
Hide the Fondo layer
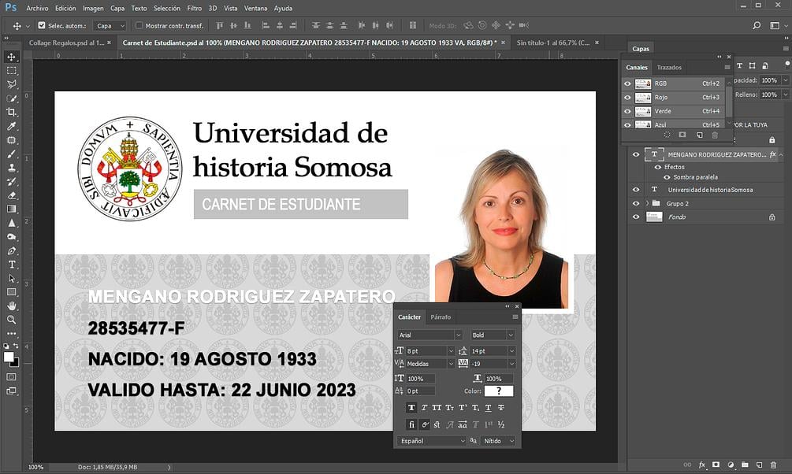pos(636,217)
